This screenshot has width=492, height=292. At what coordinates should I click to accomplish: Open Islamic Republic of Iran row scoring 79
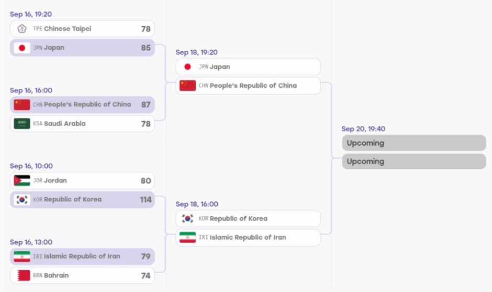[x=82, y=256]
